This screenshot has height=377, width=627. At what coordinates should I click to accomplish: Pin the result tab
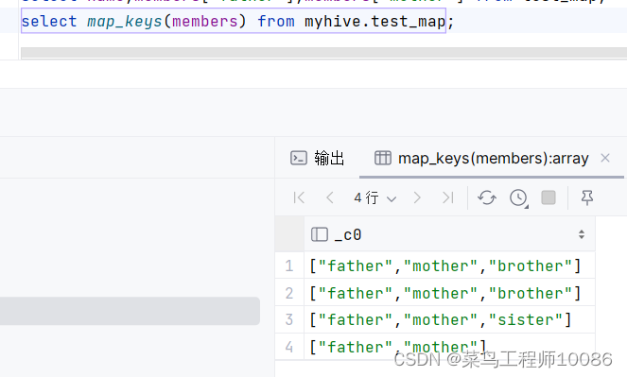point(587,197)
